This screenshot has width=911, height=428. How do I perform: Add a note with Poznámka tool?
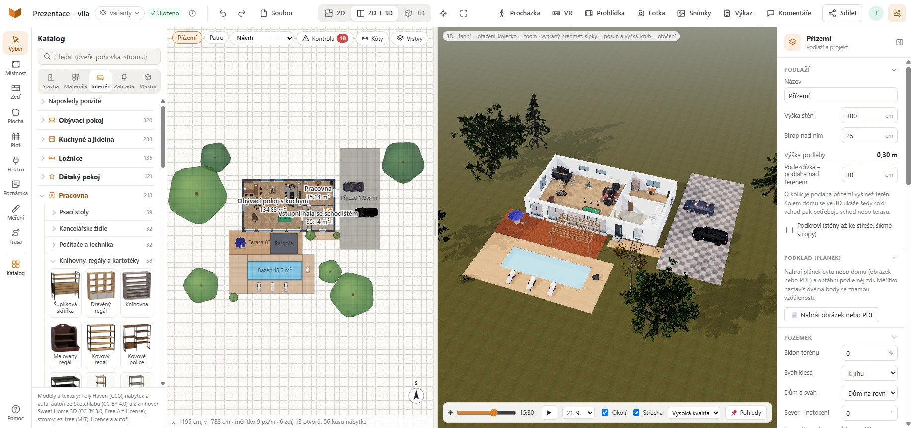(15, 188)
